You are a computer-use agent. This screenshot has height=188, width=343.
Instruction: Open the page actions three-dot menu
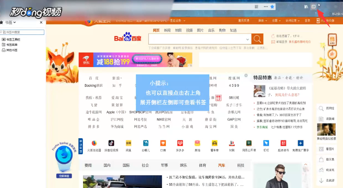[266, 7]
